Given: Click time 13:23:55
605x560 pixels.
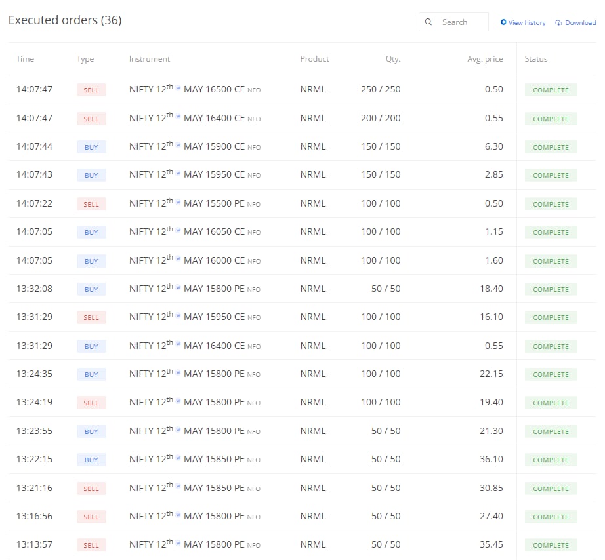Looking at the screenshot, I should (34, 431).
